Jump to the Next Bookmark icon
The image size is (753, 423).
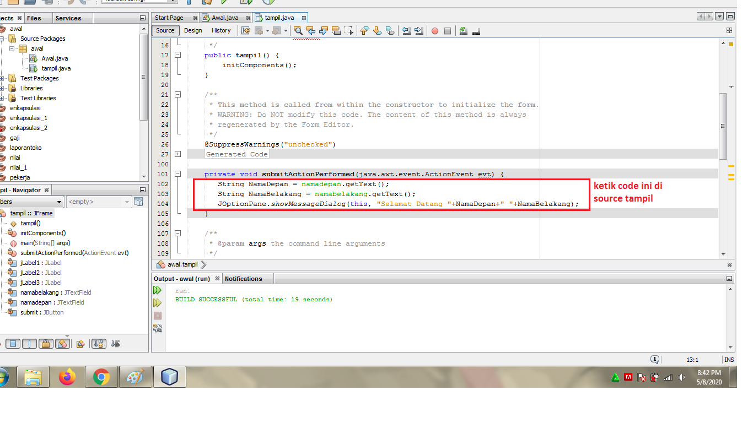coord(377,31)
